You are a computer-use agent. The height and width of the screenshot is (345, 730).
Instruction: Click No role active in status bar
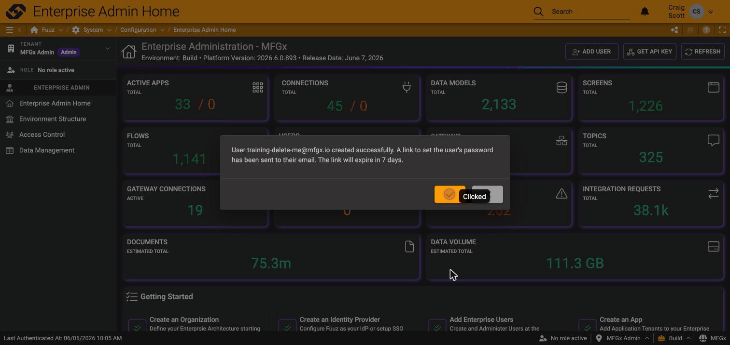(x=563, y=338)
